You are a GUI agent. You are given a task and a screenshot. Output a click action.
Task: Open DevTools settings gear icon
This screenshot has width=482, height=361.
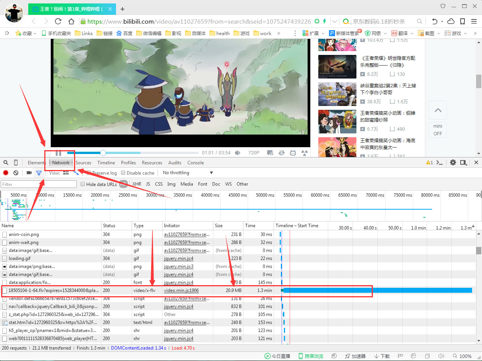tap(453, 162)
